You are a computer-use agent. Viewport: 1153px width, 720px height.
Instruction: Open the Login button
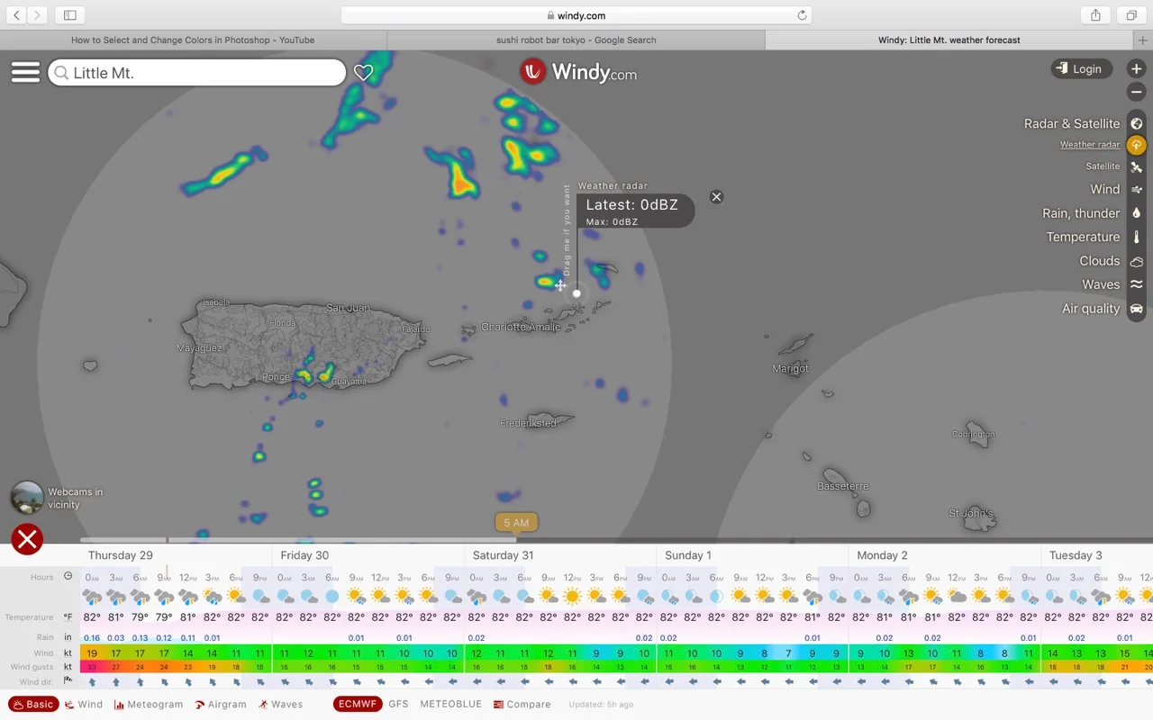[x=1081, y=68]
